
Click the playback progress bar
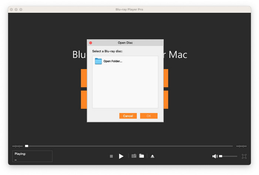(x=129, y=146)
